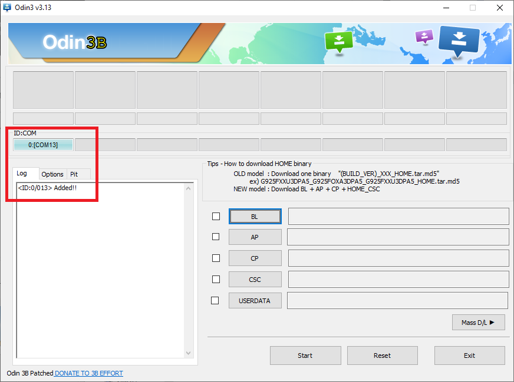Browse for a CSC firmware file
This screenshot has height=382, width=514.
(x=255, y=280)
